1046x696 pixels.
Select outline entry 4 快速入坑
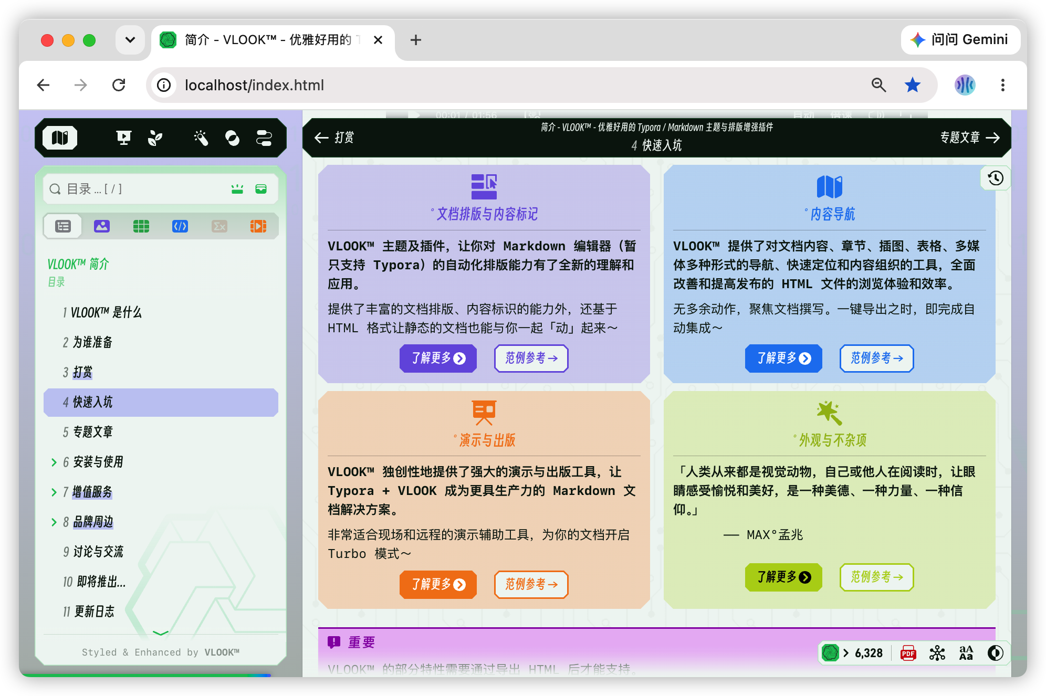[161, 403]
